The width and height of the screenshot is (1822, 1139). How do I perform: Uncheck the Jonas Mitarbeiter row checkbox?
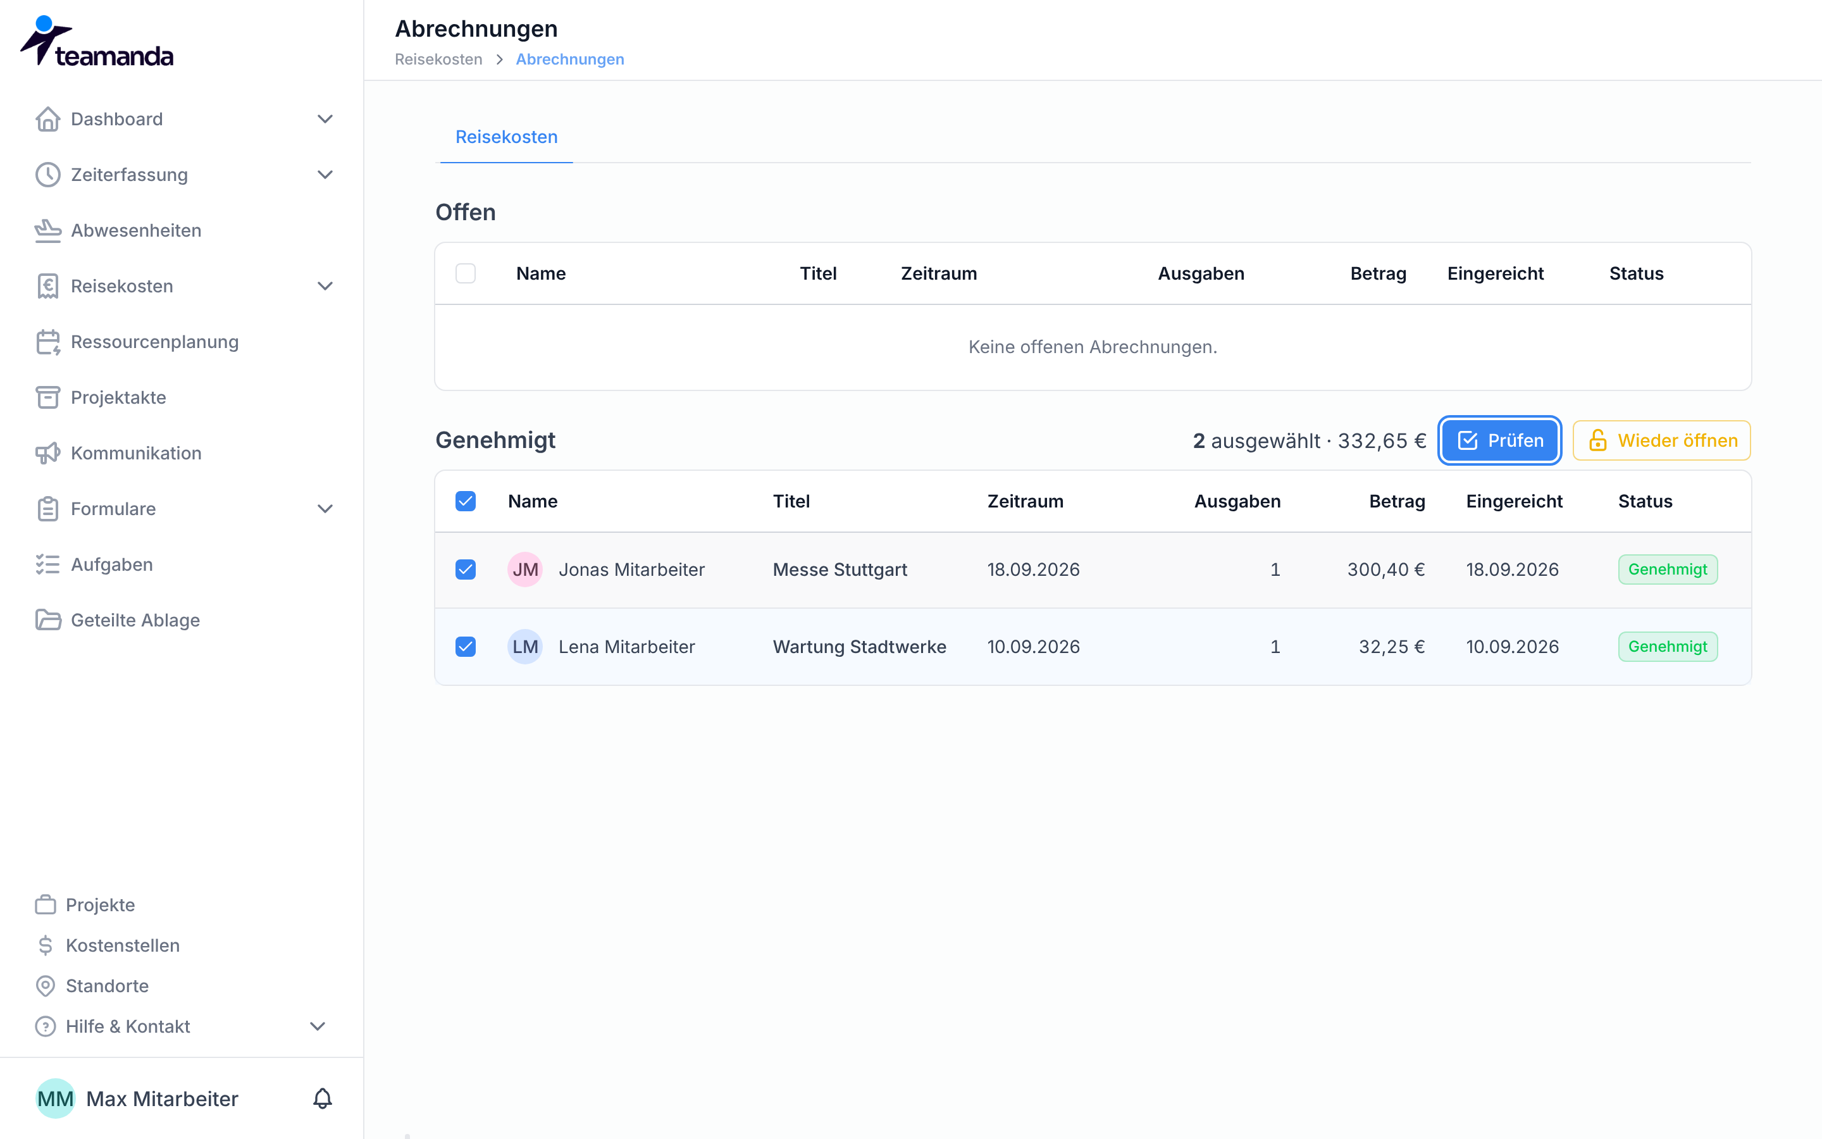pyautogui.click(x=465, y=569)
